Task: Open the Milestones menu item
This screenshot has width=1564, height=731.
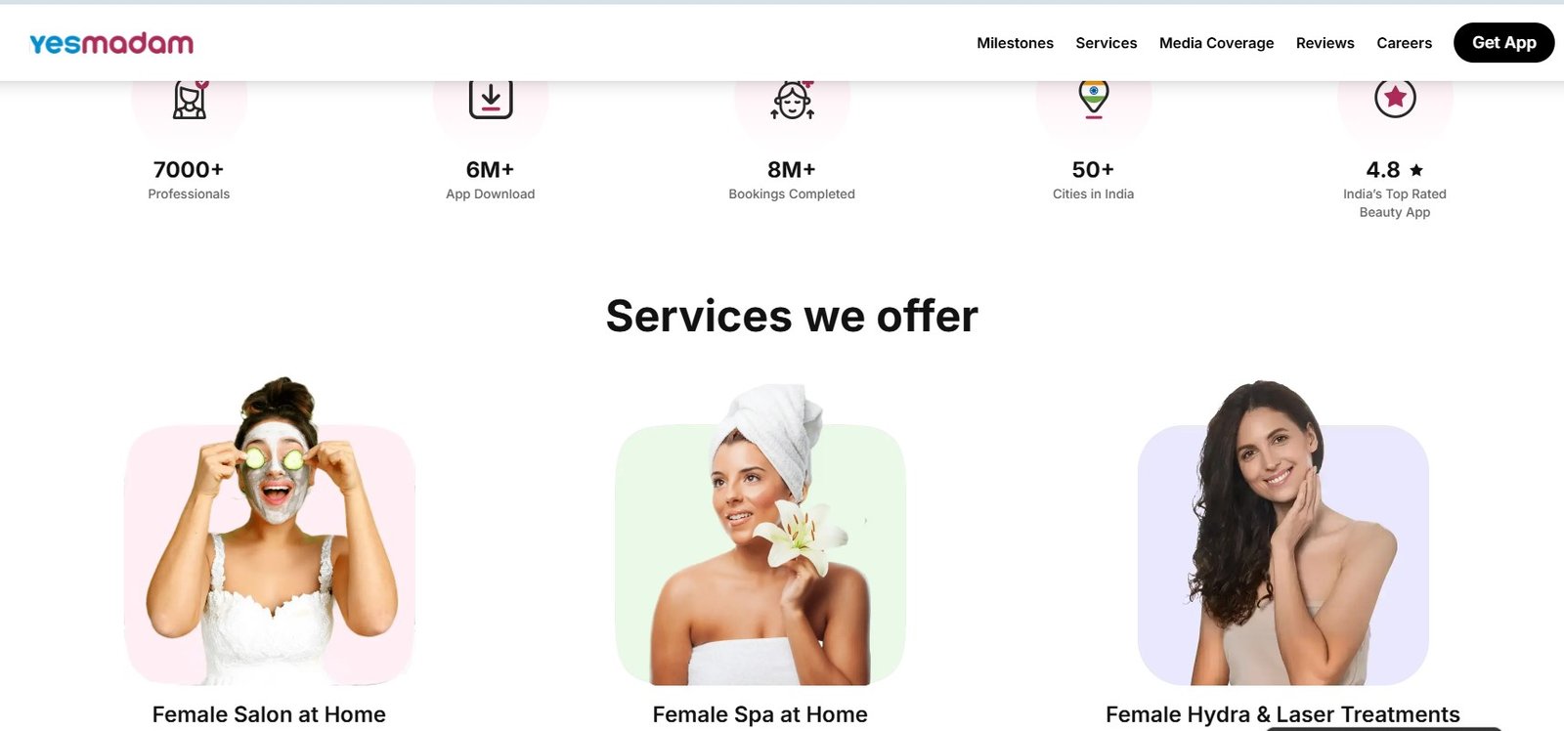Action: coord(1015,43)
